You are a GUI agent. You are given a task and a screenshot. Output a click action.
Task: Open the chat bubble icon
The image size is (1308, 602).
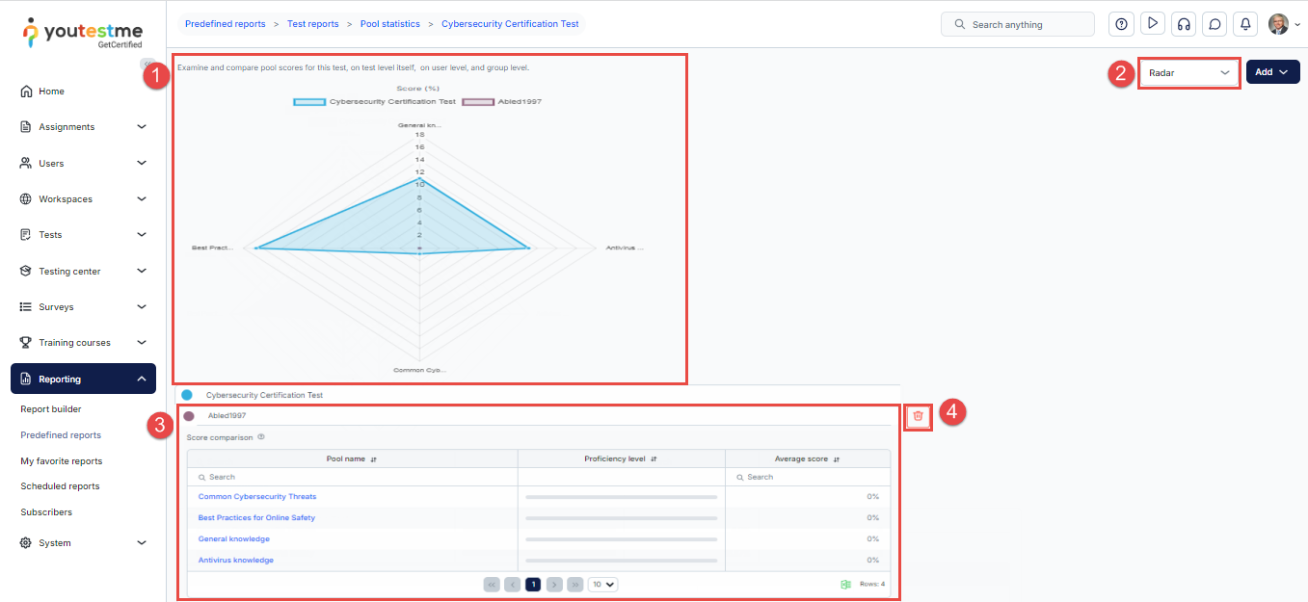[1215, 24]
